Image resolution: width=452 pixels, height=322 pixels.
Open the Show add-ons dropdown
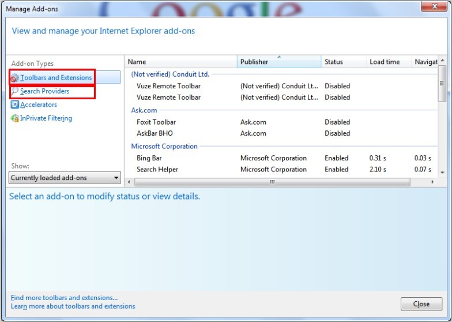[x=65, y=178]
